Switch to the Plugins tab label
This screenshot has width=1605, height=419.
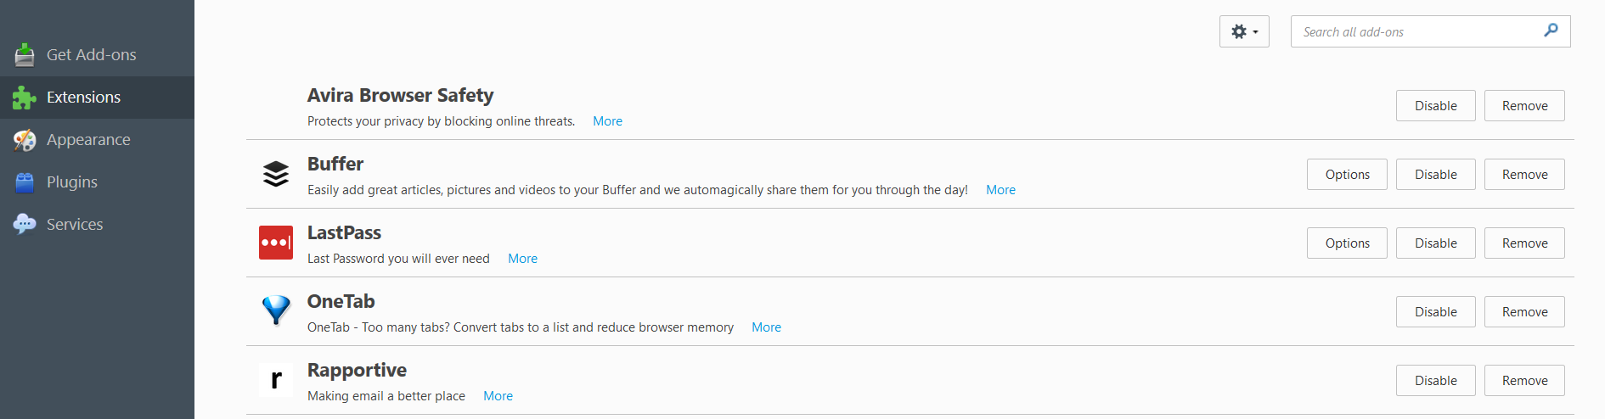[x=72, y=182]
